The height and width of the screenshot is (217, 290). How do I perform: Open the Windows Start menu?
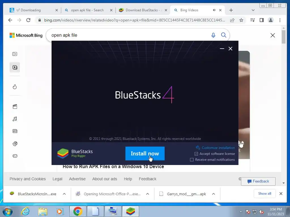pyautogui.click(x=8, y=211)
